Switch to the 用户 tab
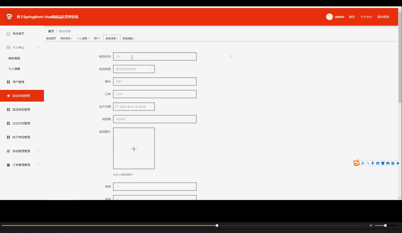 point(96,38)
